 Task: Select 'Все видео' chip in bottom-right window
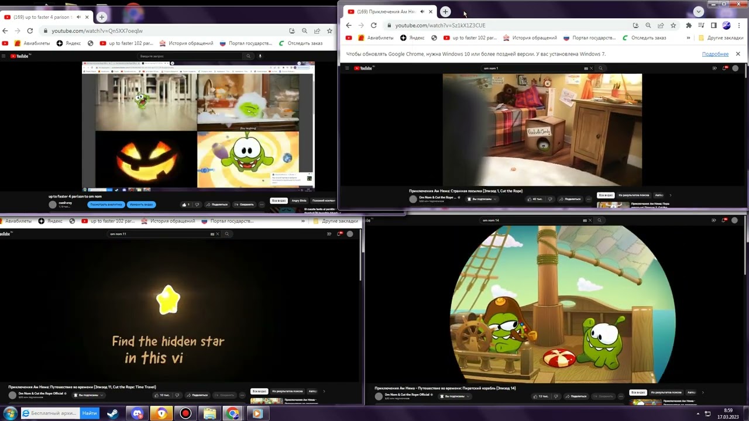[x=638, y=392]
